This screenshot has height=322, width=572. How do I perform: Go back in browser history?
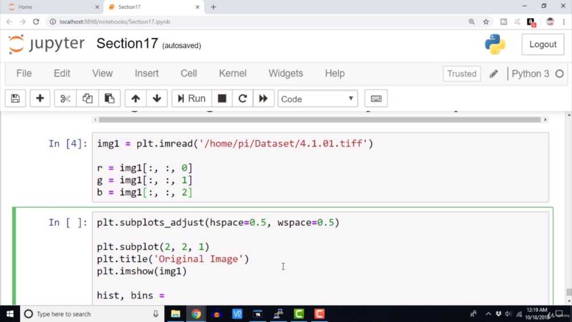point(10,22)
